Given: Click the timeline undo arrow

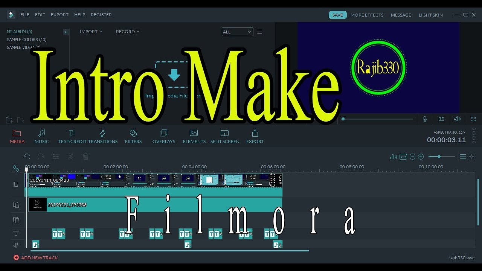Looking at the screenshot, I should [x=27, y=156].
